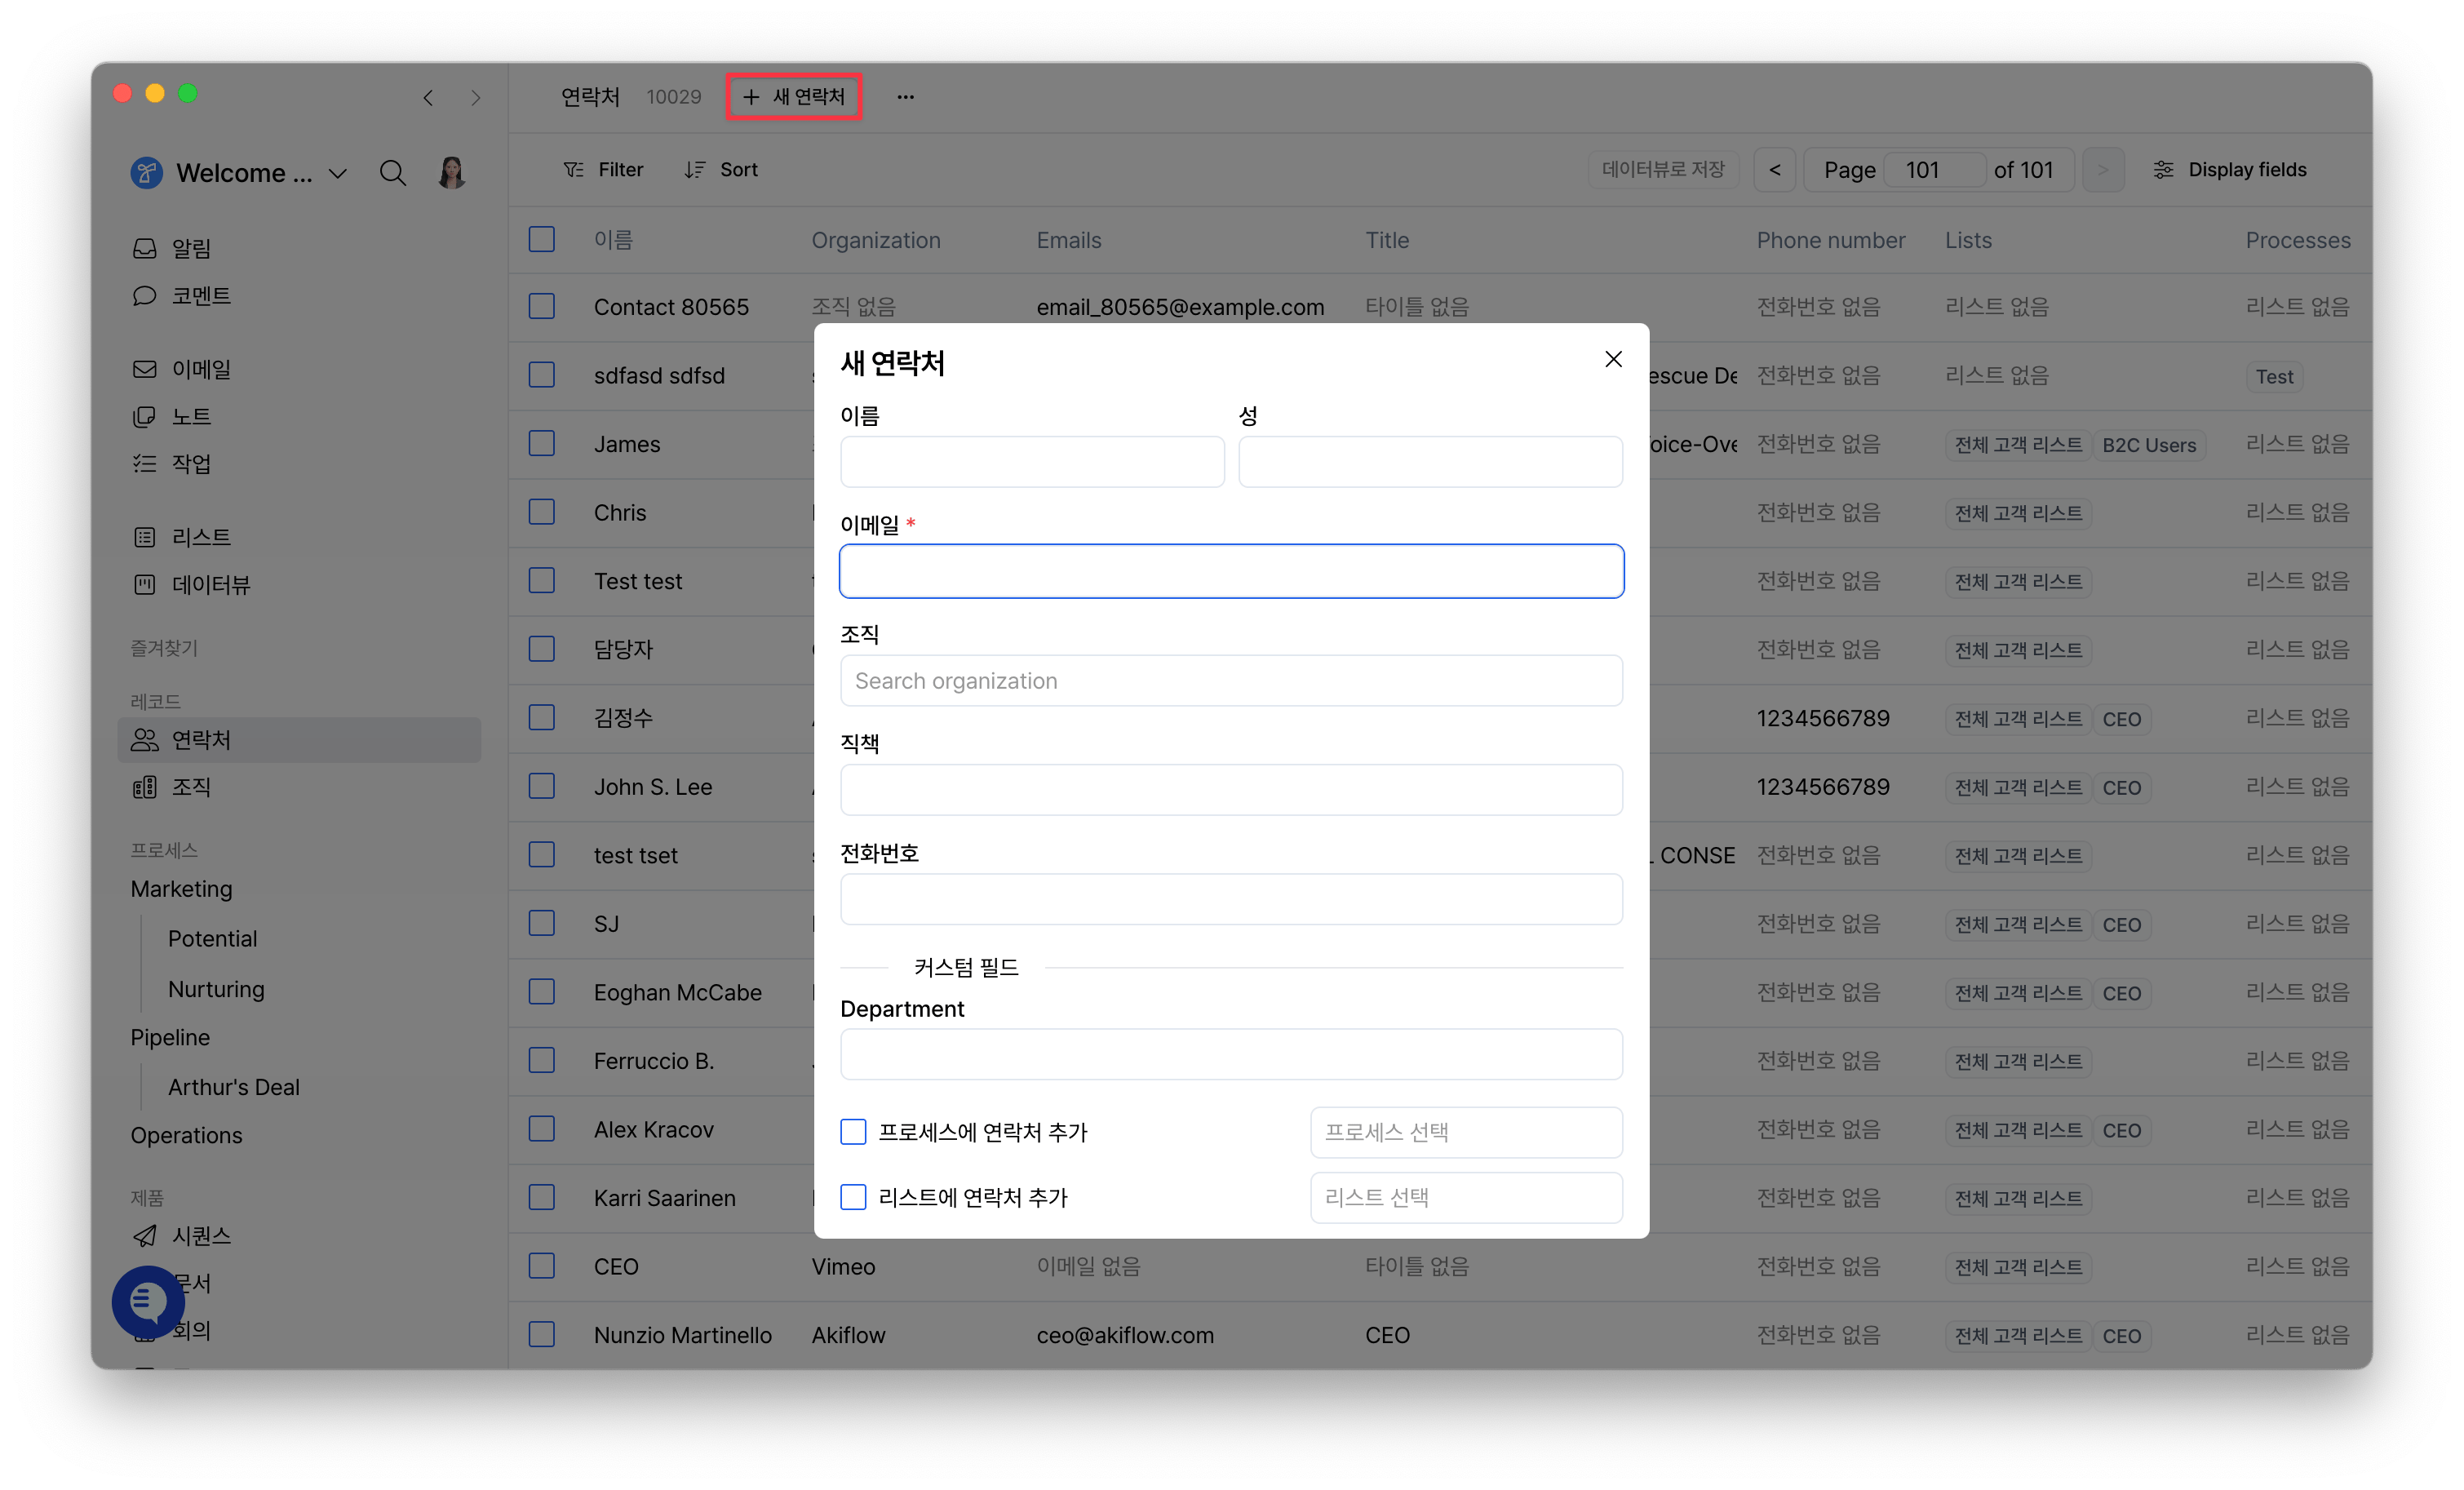Select the Chris row checkbox
This screenshot has width=2464, height=1490.
pyautogui.click(x=541, y=512)
